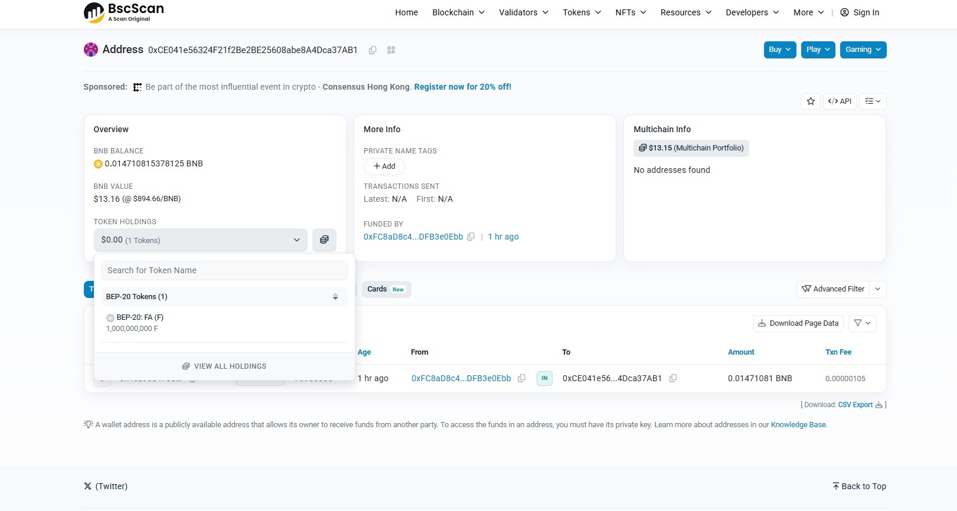Open the Play dropdown
957x511 pixels.
818,50
